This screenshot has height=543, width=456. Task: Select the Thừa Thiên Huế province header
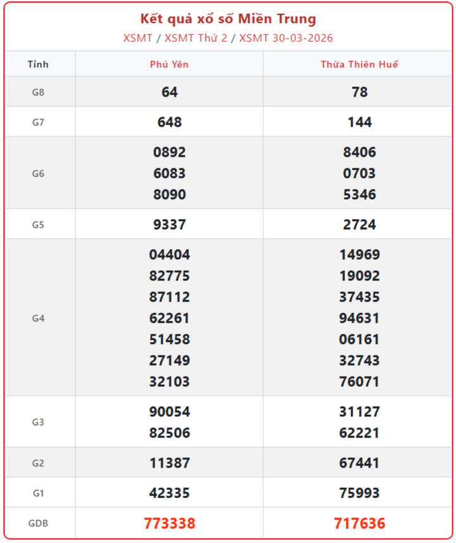[x=359, y=65]
